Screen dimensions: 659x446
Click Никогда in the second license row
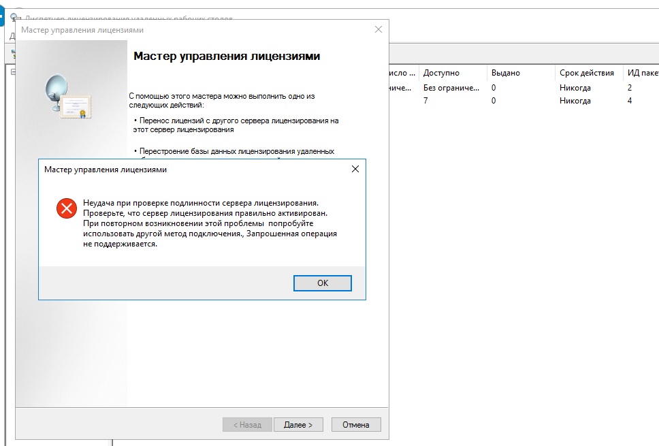coord(575,101)
